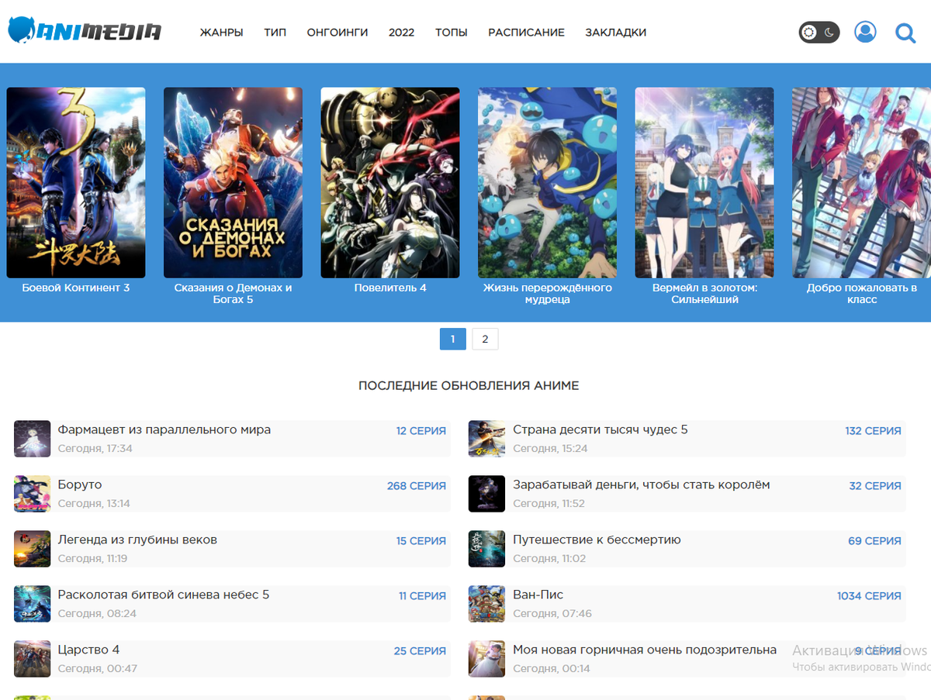Image resolution: width=931 pixels, height=700 pixels.
Task: Click the 25 СЕРИЯ label
Action: pyautogui.click(x=420, y=651)
